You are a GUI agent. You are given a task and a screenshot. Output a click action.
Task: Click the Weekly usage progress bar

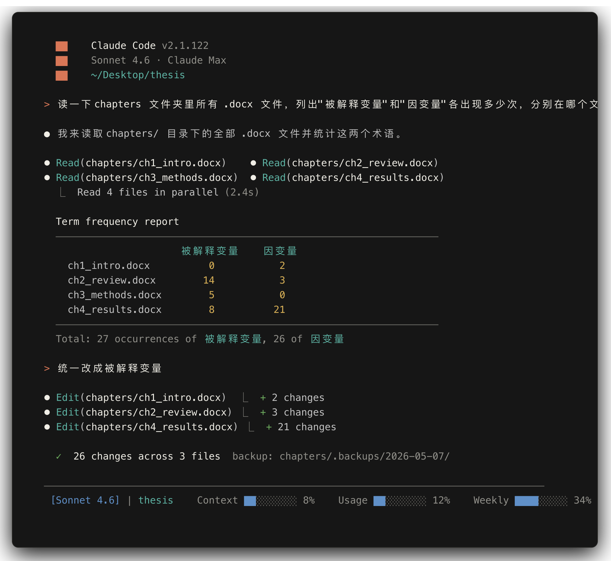pyautogui.click(x=541, y=501)
